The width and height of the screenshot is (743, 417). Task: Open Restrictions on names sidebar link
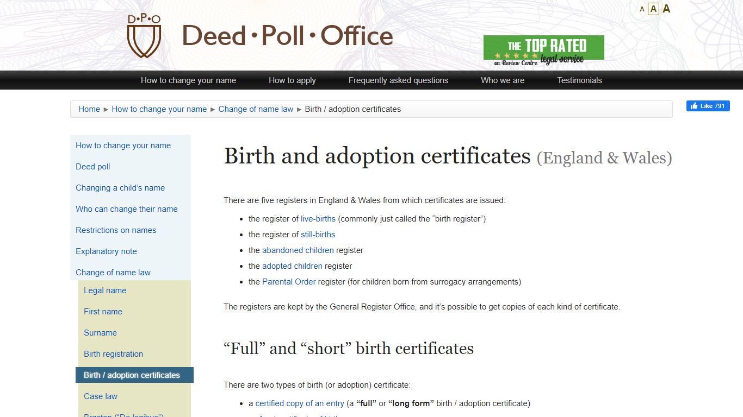coord(116,230)
